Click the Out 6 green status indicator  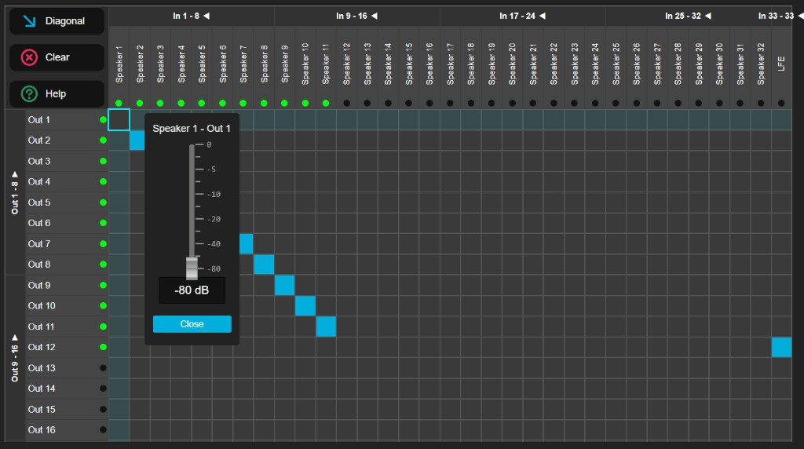(103, 223)
